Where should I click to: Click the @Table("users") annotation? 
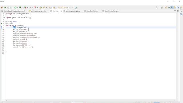[12, 21]
